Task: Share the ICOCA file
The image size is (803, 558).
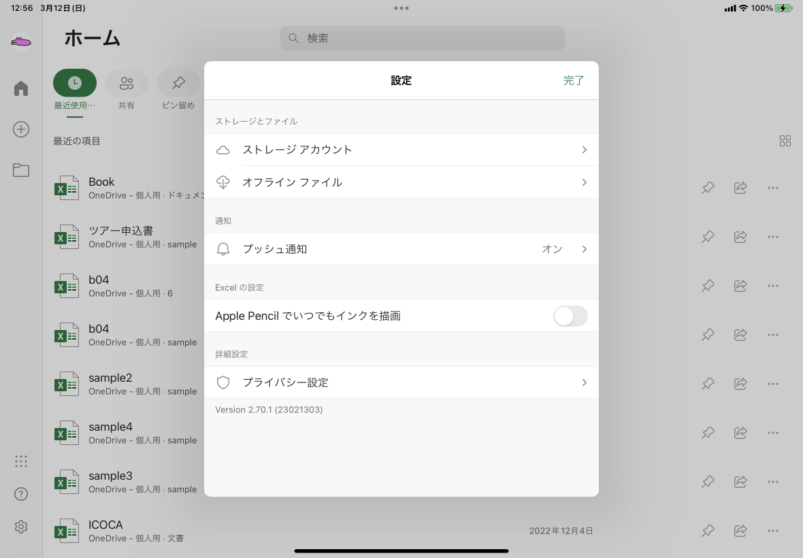Action: point(740,531)
